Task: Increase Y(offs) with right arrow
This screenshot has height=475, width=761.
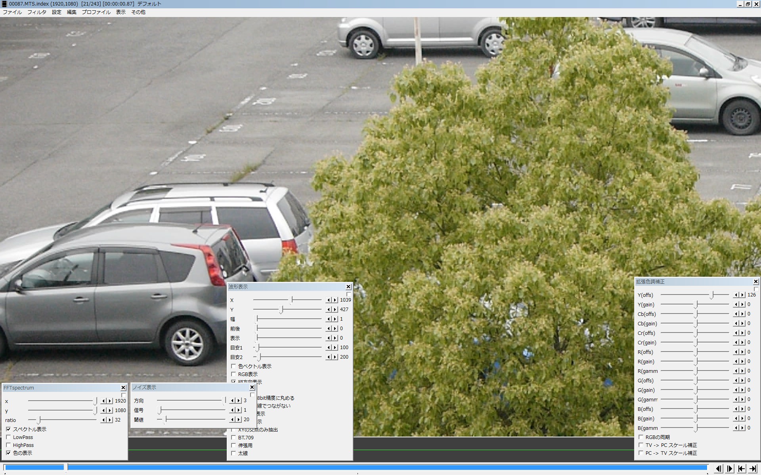Action: pos(742,295)
